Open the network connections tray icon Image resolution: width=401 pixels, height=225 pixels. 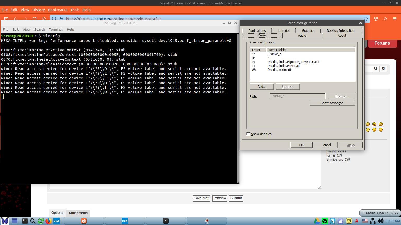click(373, 221)
